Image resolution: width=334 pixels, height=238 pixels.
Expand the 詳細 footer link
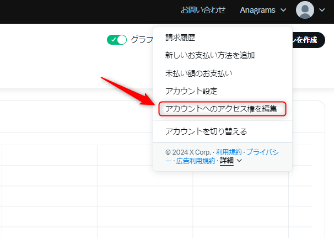coord(227,161)
